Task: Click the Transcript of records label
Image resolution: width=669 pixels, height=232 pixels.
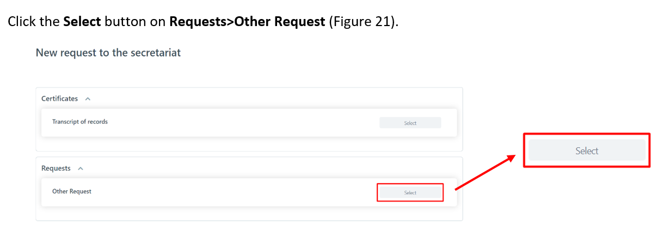Action: [x=79, y=122]
